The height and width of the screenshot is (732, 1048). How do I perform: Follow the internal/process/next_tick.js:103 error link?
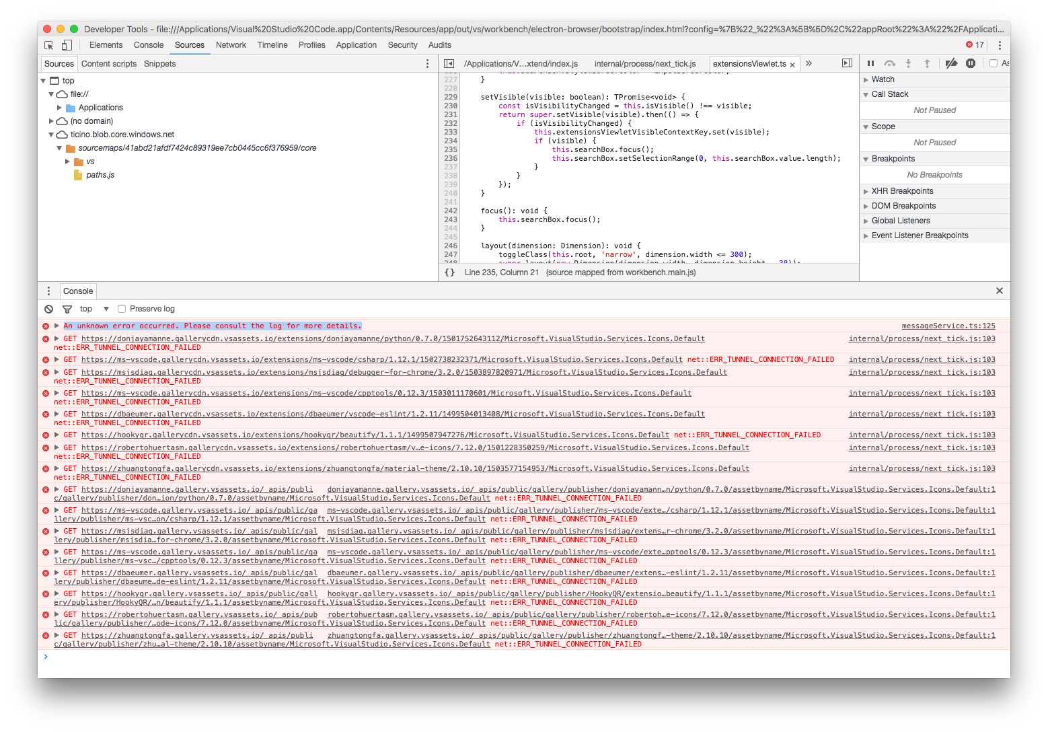922,338
